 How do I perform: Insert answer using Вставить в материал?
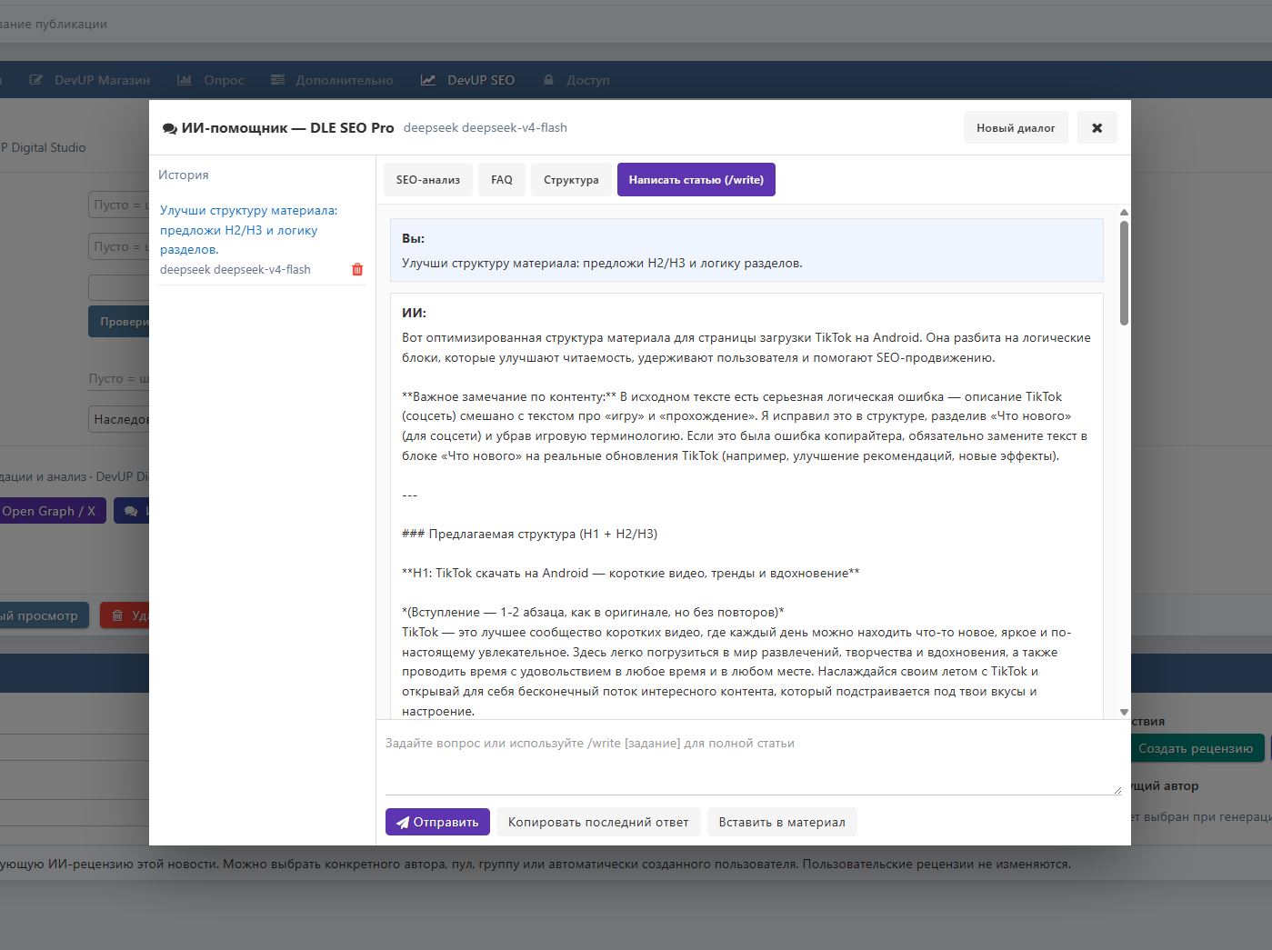coord(782,822)
